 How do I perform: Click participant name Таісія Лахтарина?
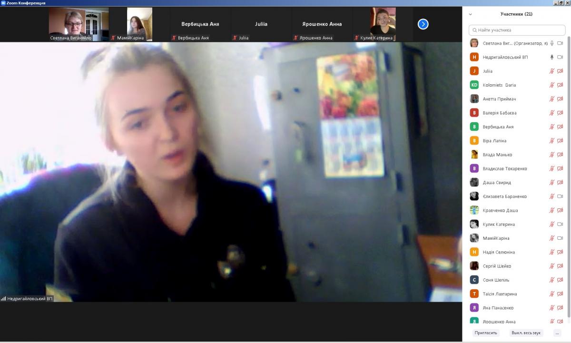500,294
